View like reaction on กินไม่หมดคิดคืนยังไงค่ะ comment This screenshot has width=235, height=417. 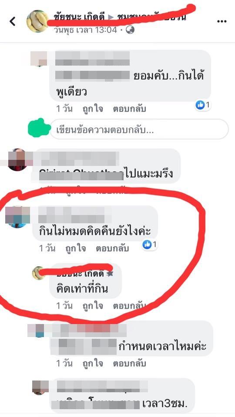click(x=150, y=245)
